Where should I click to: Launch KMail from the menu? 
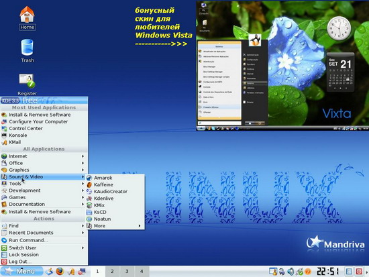(x=44, y=142)
